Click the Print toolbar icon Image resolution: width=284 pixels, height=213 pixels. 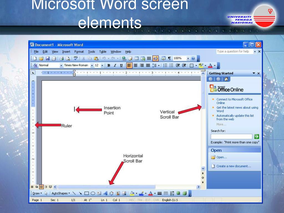click(62, 58)
